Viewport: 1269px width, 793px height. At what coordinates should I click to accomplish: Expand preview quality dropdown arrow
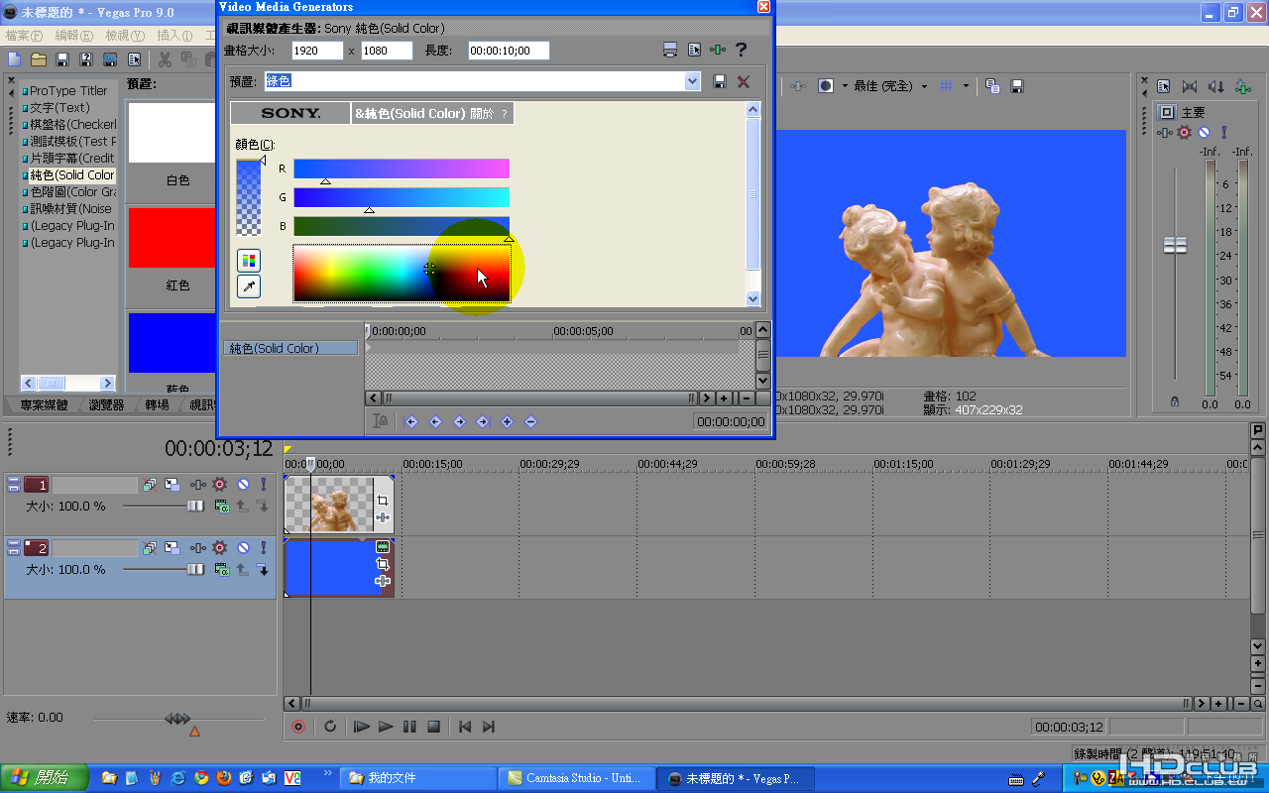tap(924, 86)
